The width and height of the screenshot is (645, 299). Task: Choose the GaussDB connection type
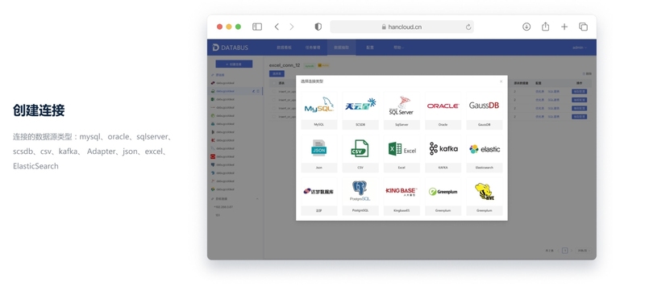click(x=485, y=106)
